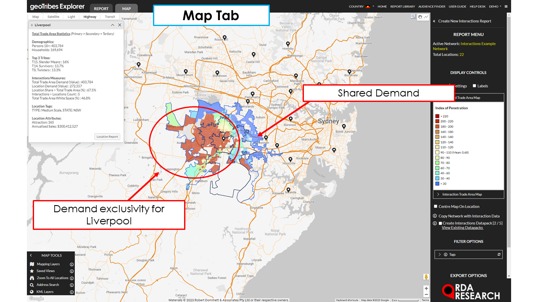Open the Keyboard shortcuts map link

[347, 300]
